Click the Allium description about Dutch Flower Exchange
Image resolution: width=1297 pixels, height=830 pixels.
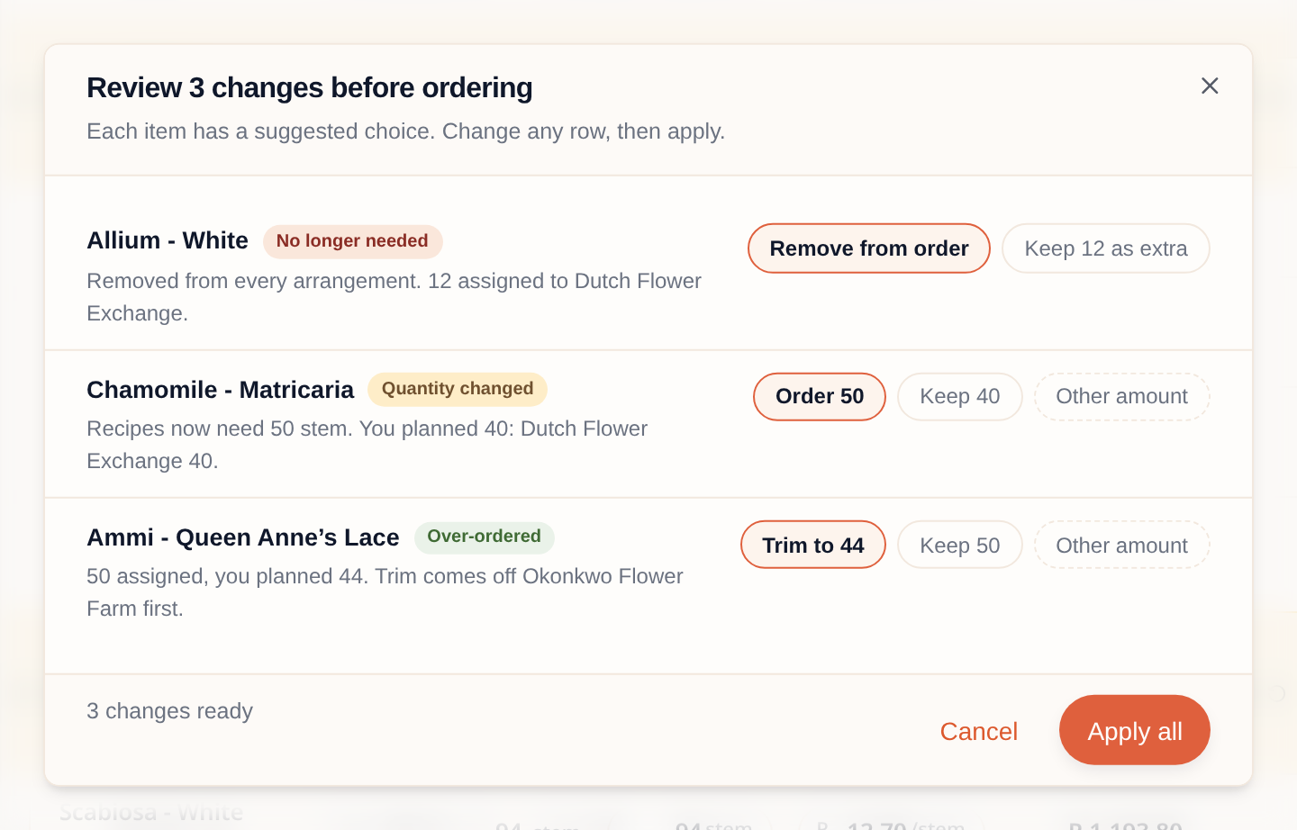[394, 297]
